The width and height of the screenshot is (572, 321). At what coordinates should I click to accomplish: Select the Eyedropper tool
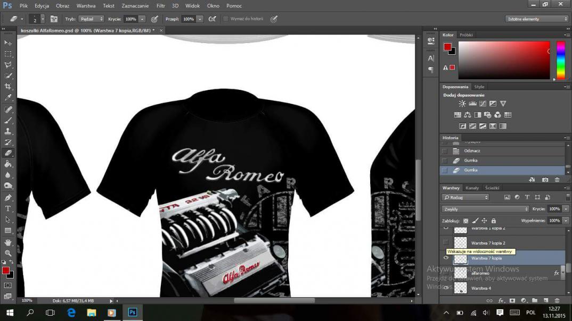tap(7, 98)
